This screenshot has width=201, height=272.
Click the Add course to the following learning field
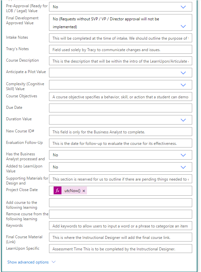point(121,203)
